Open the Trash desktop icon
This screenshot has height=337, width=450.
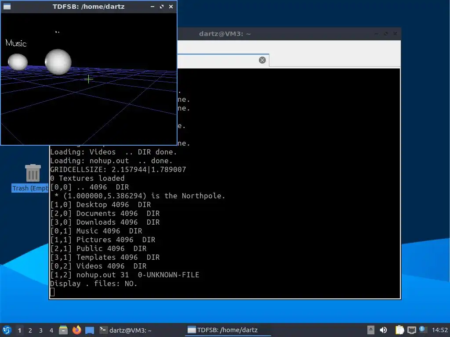click(33, 173)
